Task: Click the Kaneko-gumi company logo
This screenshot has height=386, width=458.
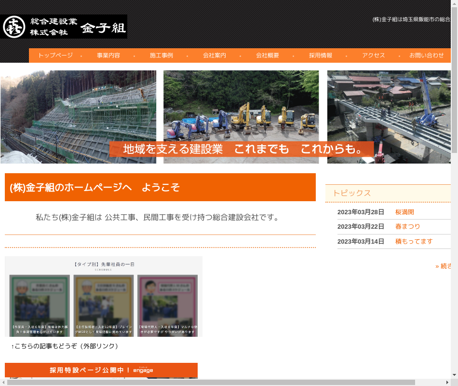Action: pyautogui.click(x=64, y=27)
